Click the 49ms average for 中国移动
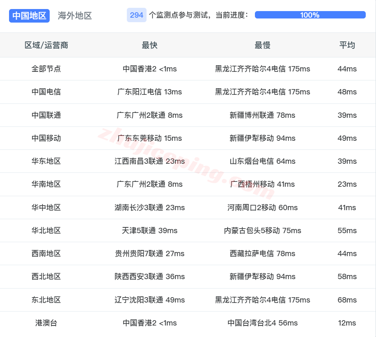The width and height of the screenshot is (376, 337). 347,138
